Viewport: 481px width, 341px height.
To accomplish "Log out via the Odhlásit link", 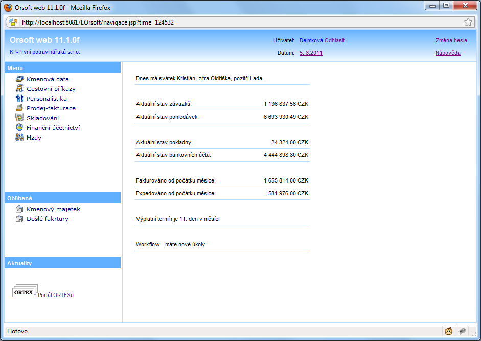I will [x=334, y=40].
